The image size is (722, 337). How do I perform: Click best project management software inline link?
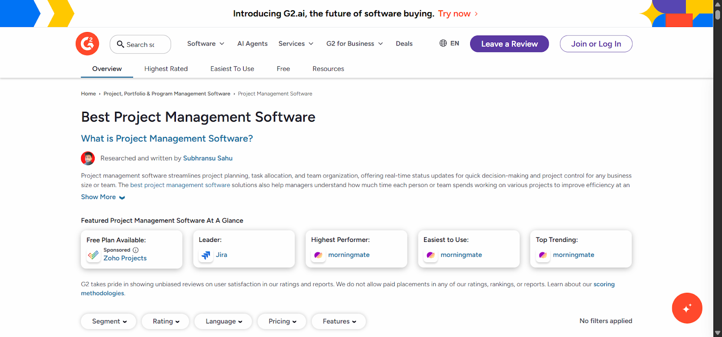click(x=180, y=185)
